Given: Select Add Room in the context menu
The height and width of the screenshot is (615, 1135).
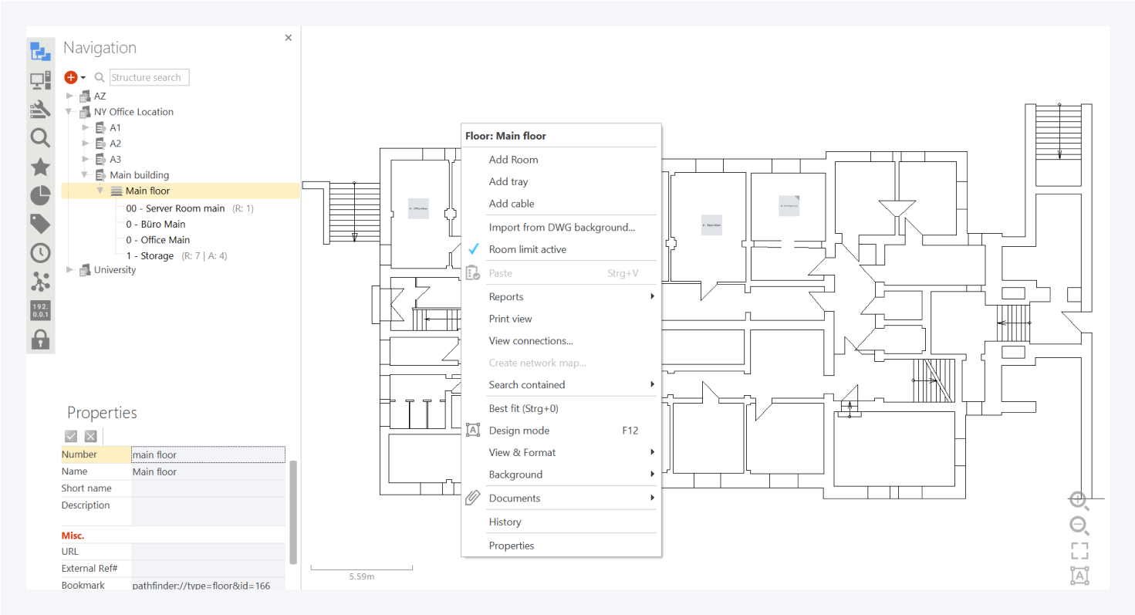Looking at the screenshot, I should click(513, 160).
